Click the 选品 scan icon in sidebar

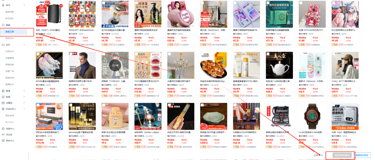(3, 25)
